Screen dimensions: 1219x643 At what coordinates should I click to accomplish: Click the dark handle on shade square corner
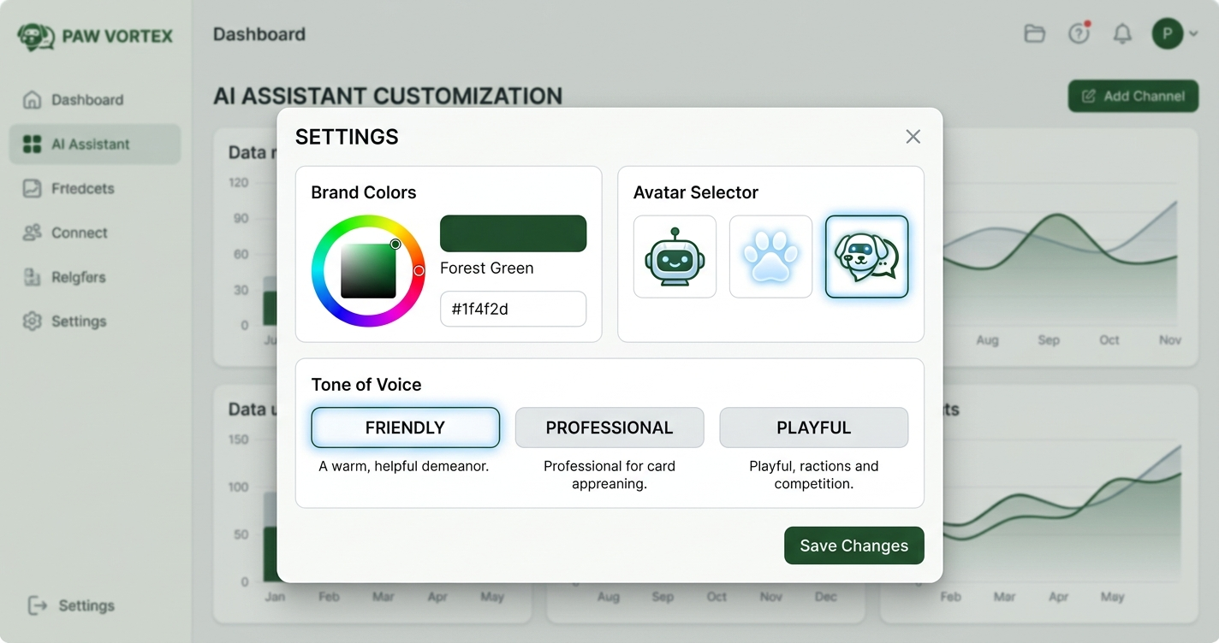click(x=395, y=245)
